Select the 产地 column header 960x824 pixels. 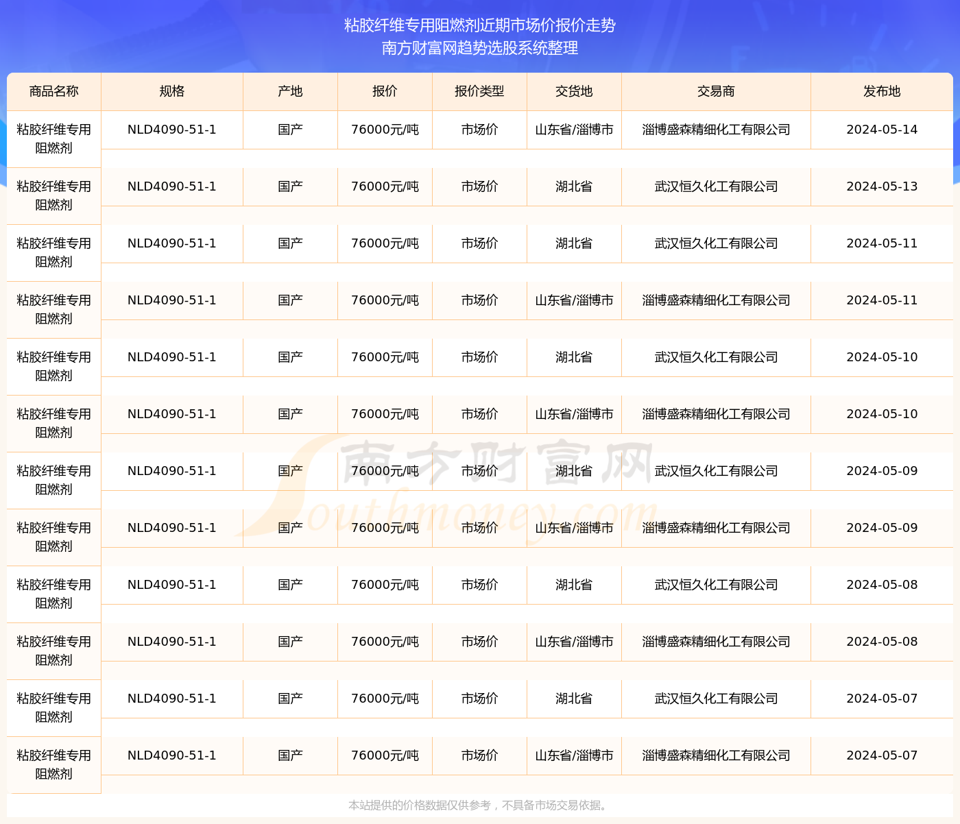pyautogui.click(x=291, y=91)
